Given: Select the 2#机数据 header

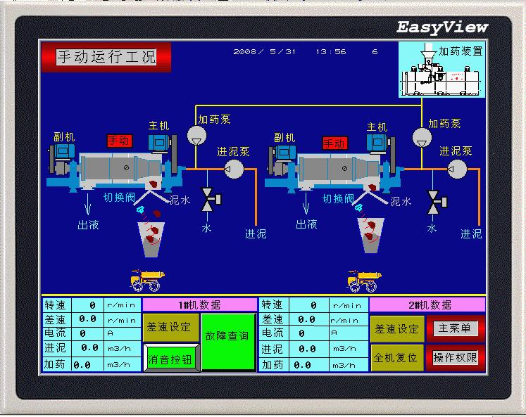Looking at the screenshot, I should [x=427, y=304].
